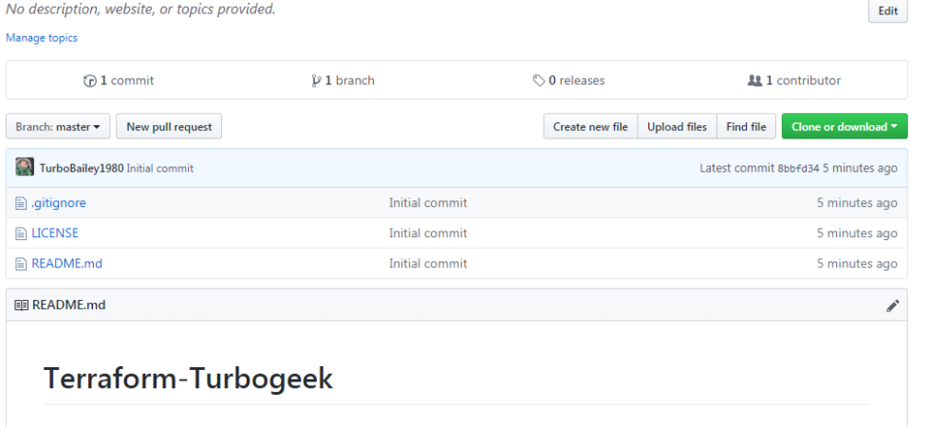The image size is (930, 427).
Task: Open the latest commit hash 8bbfd34
Action: [x=798, y=169]
